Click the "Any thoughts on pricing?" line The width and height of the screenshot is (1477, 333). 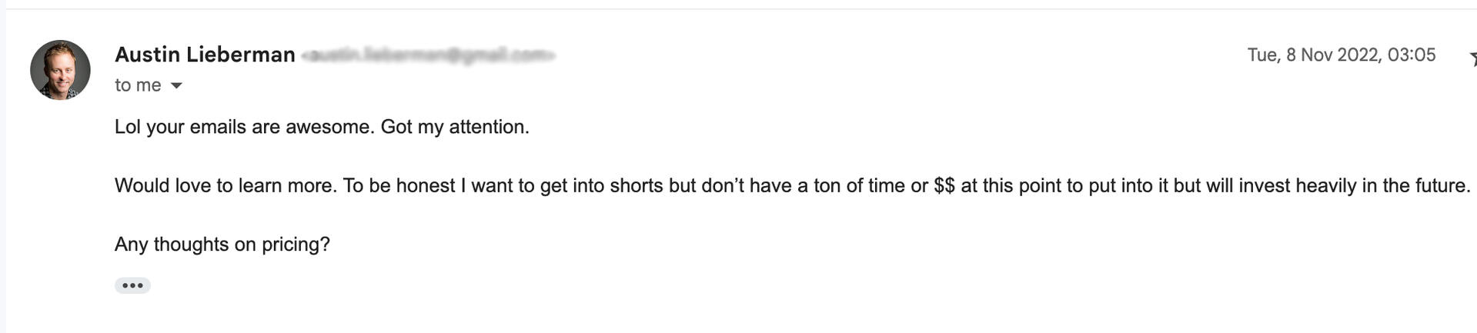[222, 244]
